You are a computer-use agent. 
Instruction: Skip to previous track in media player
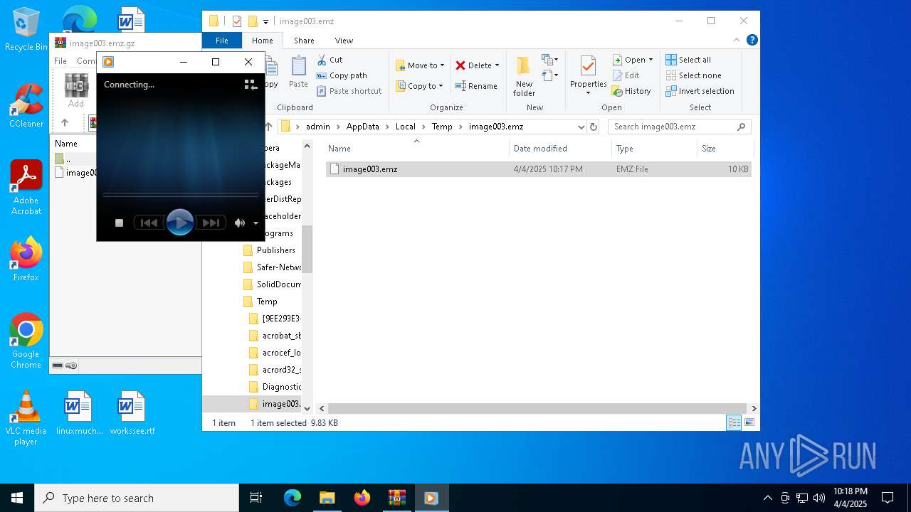point(149,223)
